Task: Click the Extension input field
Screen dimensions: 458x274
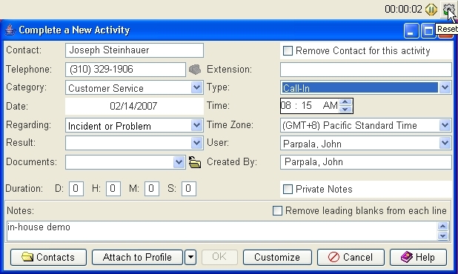Action: click(x=366, y=70)
